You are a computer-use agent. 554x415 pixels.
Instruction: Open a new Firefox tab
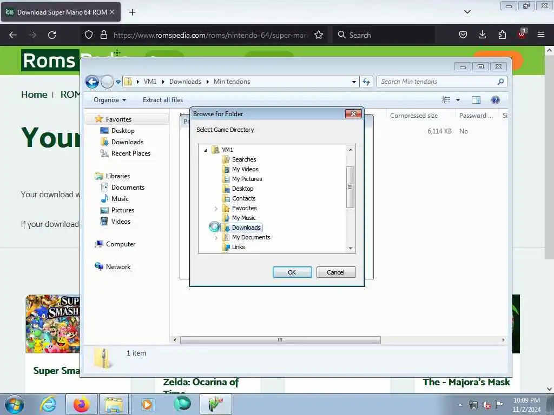click(132, 12)
